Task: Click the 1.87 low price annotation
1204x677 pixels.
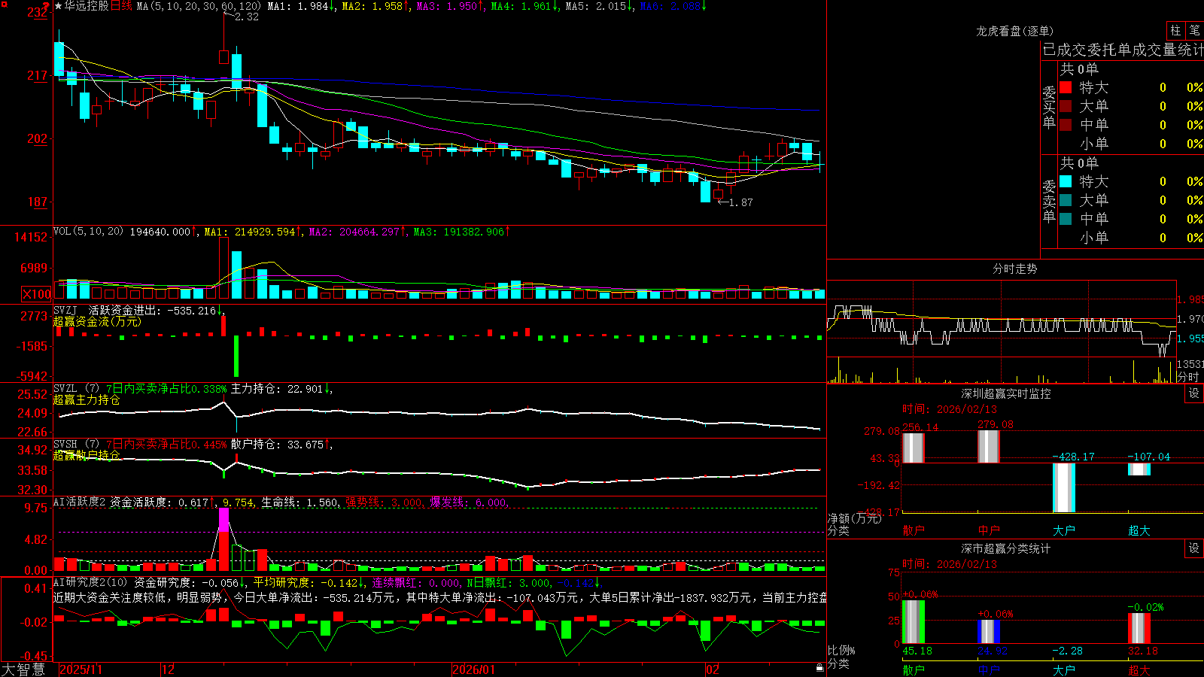Action: pyautogui.click(x=741, y=202)
